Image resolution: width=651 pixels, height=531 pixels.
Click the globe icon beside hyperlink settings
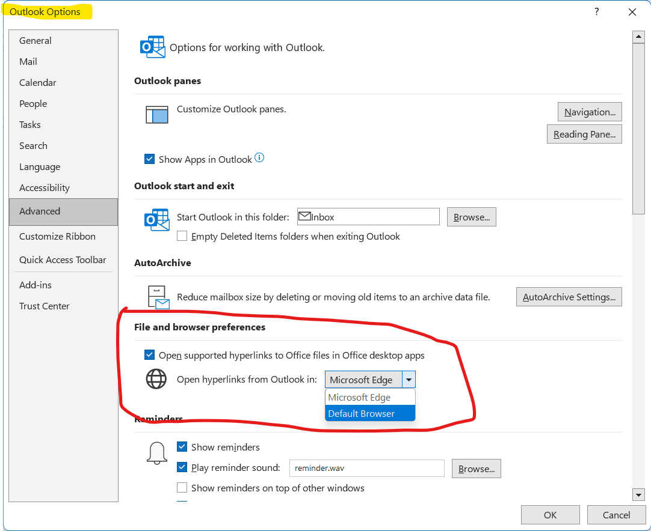click(156, 379)
